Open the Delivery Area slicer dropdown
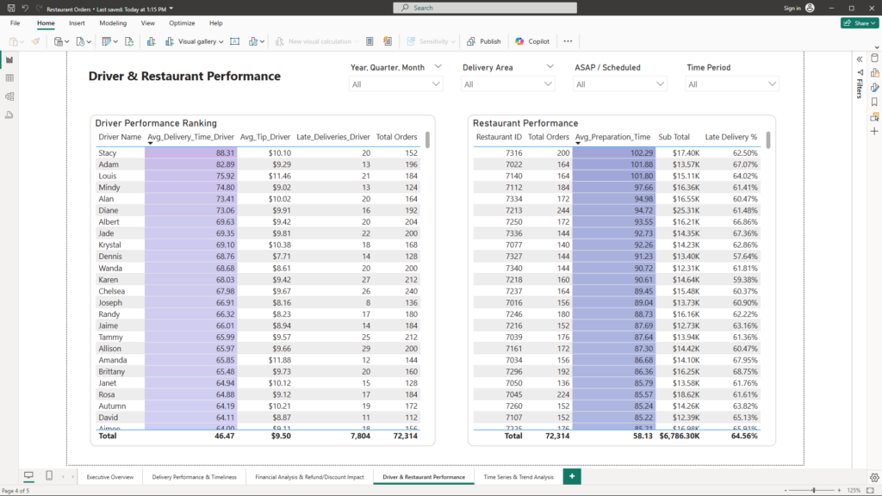This screenshot has height=496, width=882. (508, 84)
